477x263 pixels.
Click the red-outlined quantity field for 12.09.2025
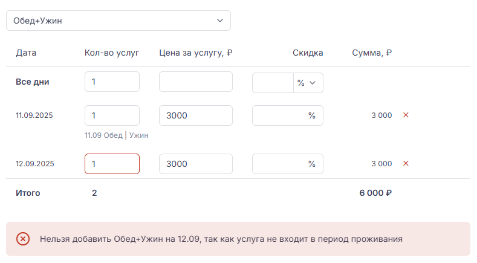click(112, 164)
